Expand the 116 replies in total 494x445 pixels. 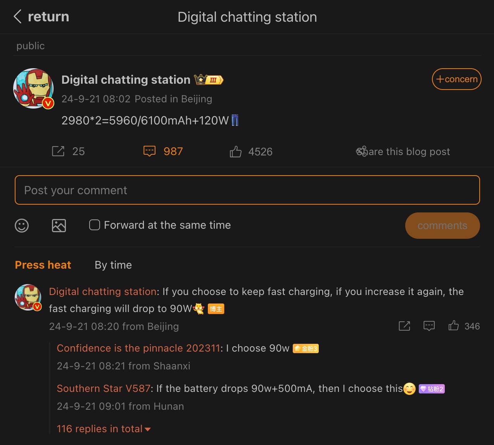[103, 429]
